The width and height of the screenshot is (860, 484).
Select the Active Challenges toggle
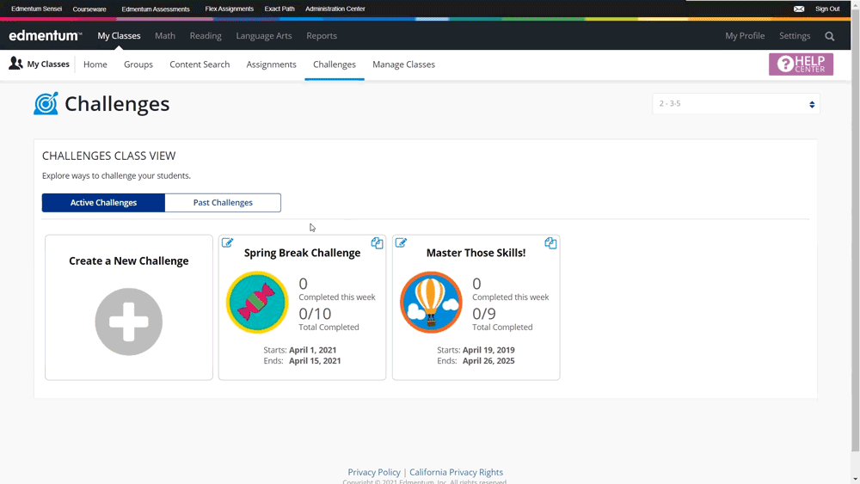[x=103, y=203]
